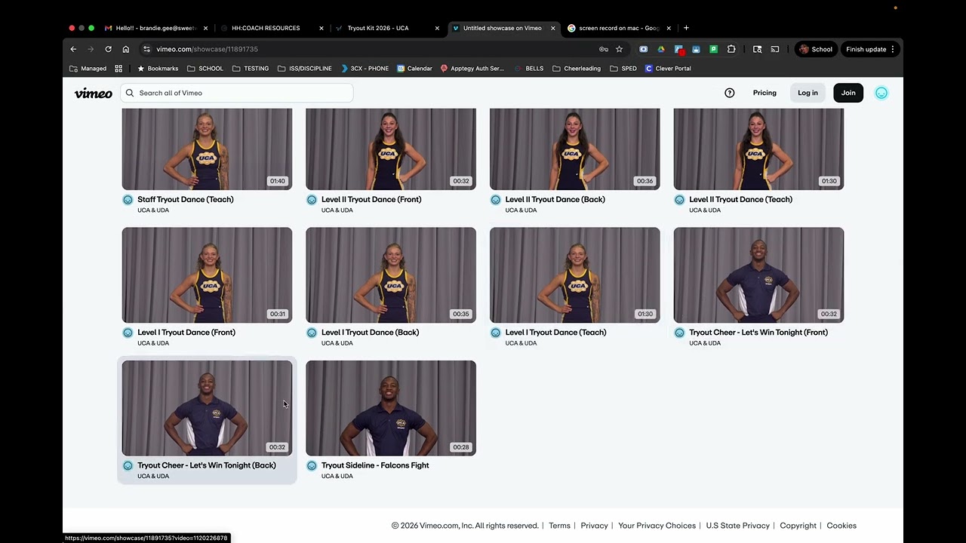966x543 pixels.
Task: Open the Your Privacy Choices footer link
Action: (657, 526)
